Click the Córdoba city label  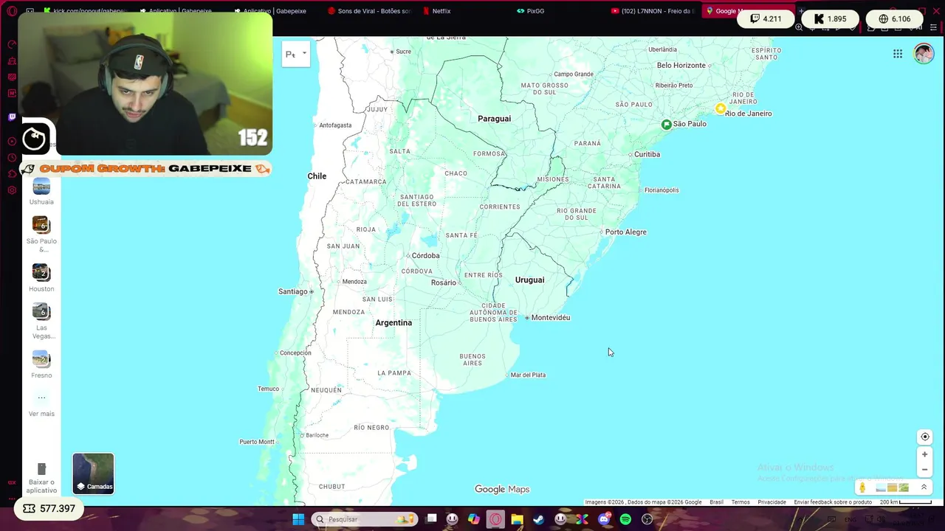(x=425, y=256)
